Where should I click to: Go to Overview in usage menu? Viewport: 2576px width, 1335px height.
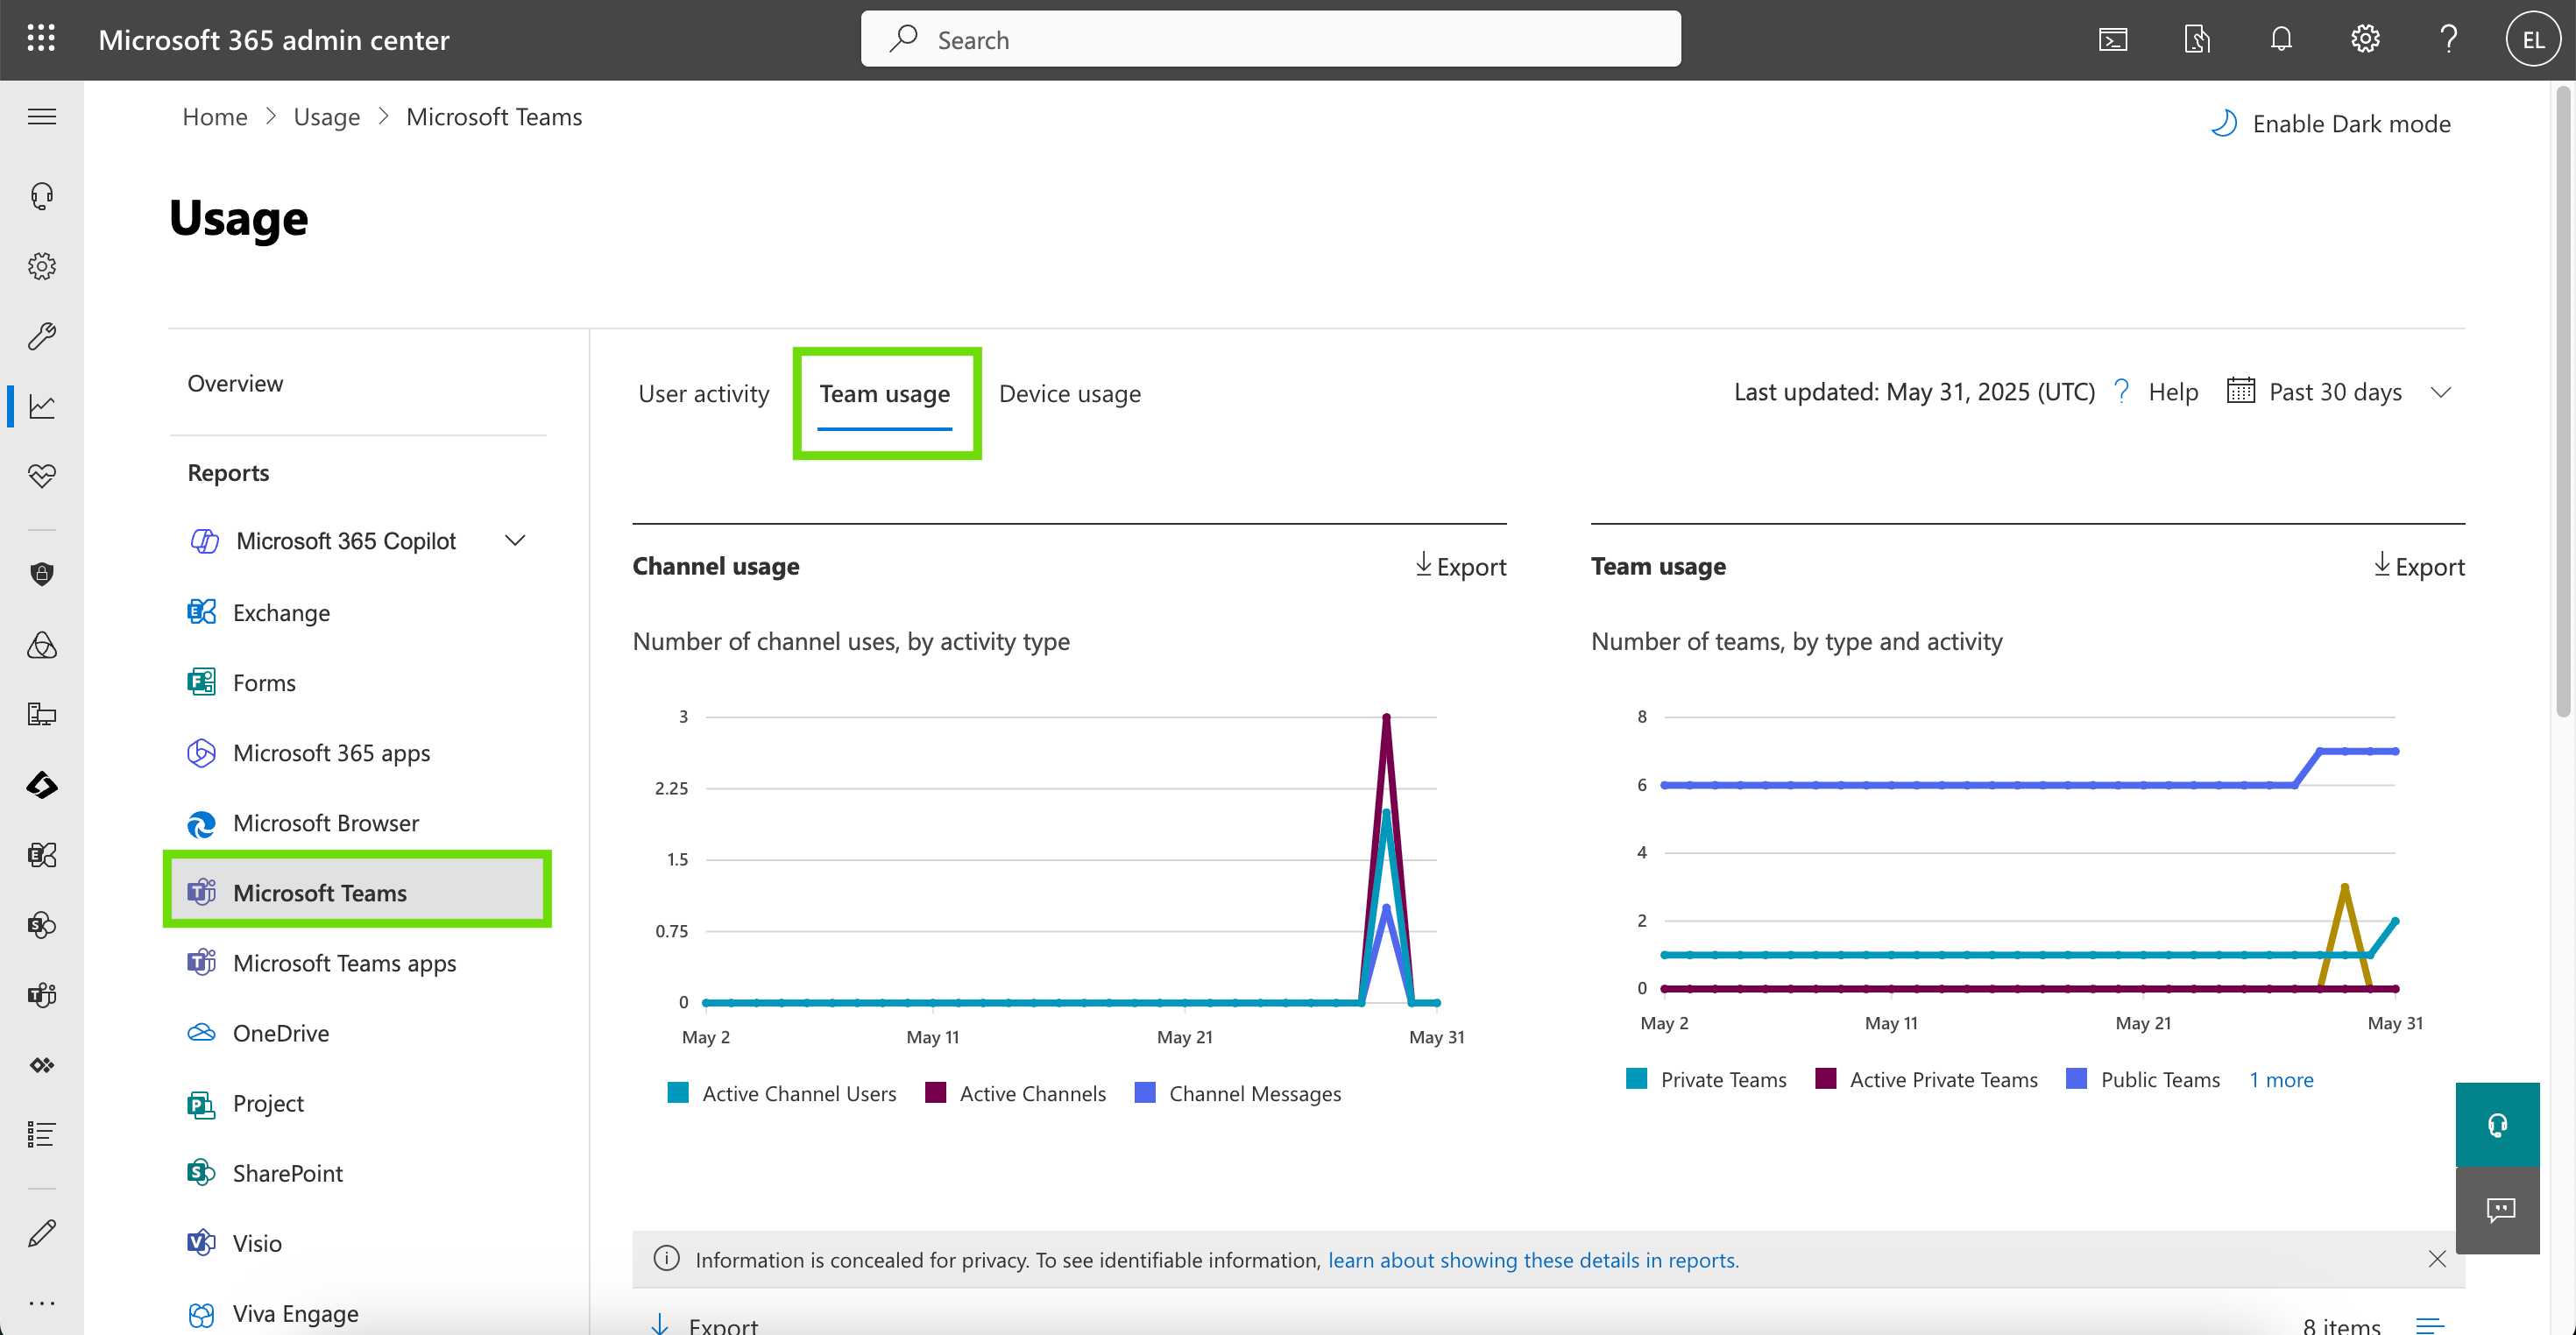point(235,384)
